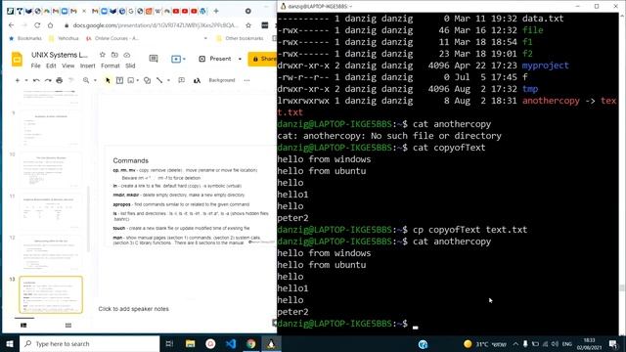Click myproject directory name in terminal
This screenshot has width=626, height=352.
[546, 66]
